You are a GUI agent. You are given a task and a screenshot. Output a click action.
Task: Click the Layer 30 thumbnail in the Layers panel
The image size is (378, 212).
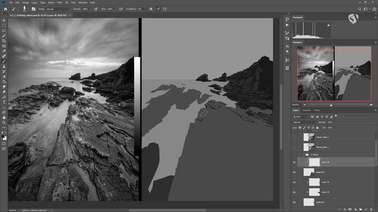(x=314, y=163)
